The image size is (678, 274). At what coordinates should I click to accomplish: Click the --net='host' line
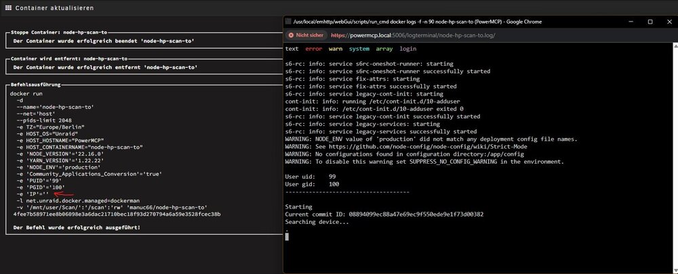tap(36, 114)
